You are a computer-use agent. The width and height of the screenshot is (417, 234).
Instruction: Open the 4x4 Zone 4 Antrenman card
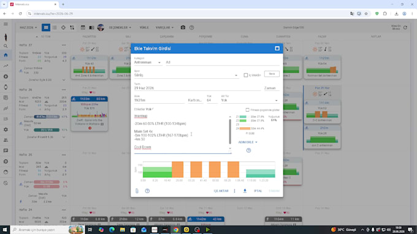point(90,67)
